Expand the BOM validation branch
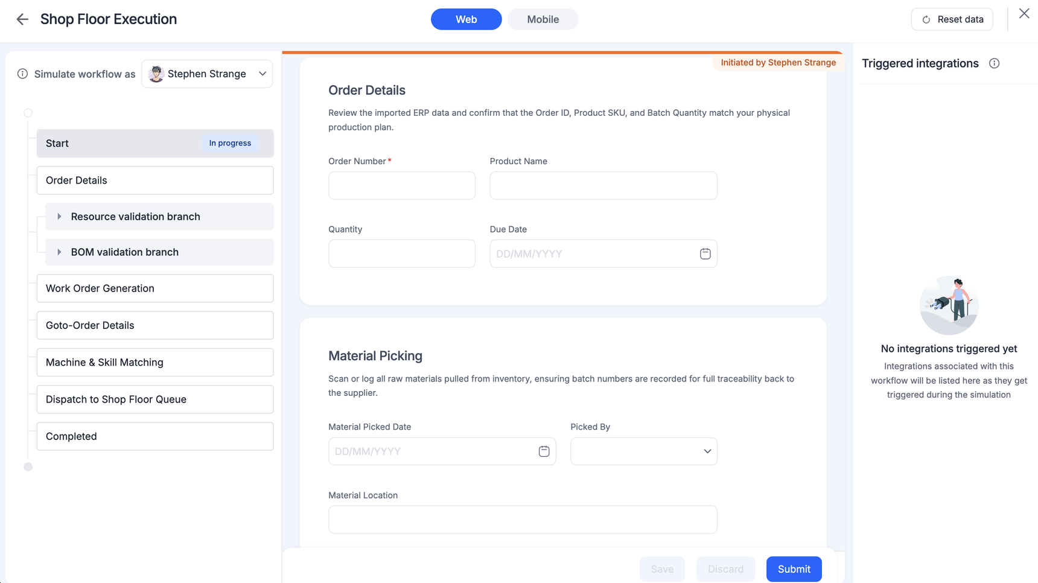This screenshot has height=583, width=1038. [59, 252]
